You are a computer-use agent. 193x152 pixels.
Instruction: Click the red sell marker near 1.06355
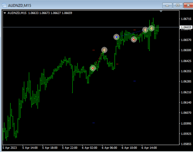point(93,68)
